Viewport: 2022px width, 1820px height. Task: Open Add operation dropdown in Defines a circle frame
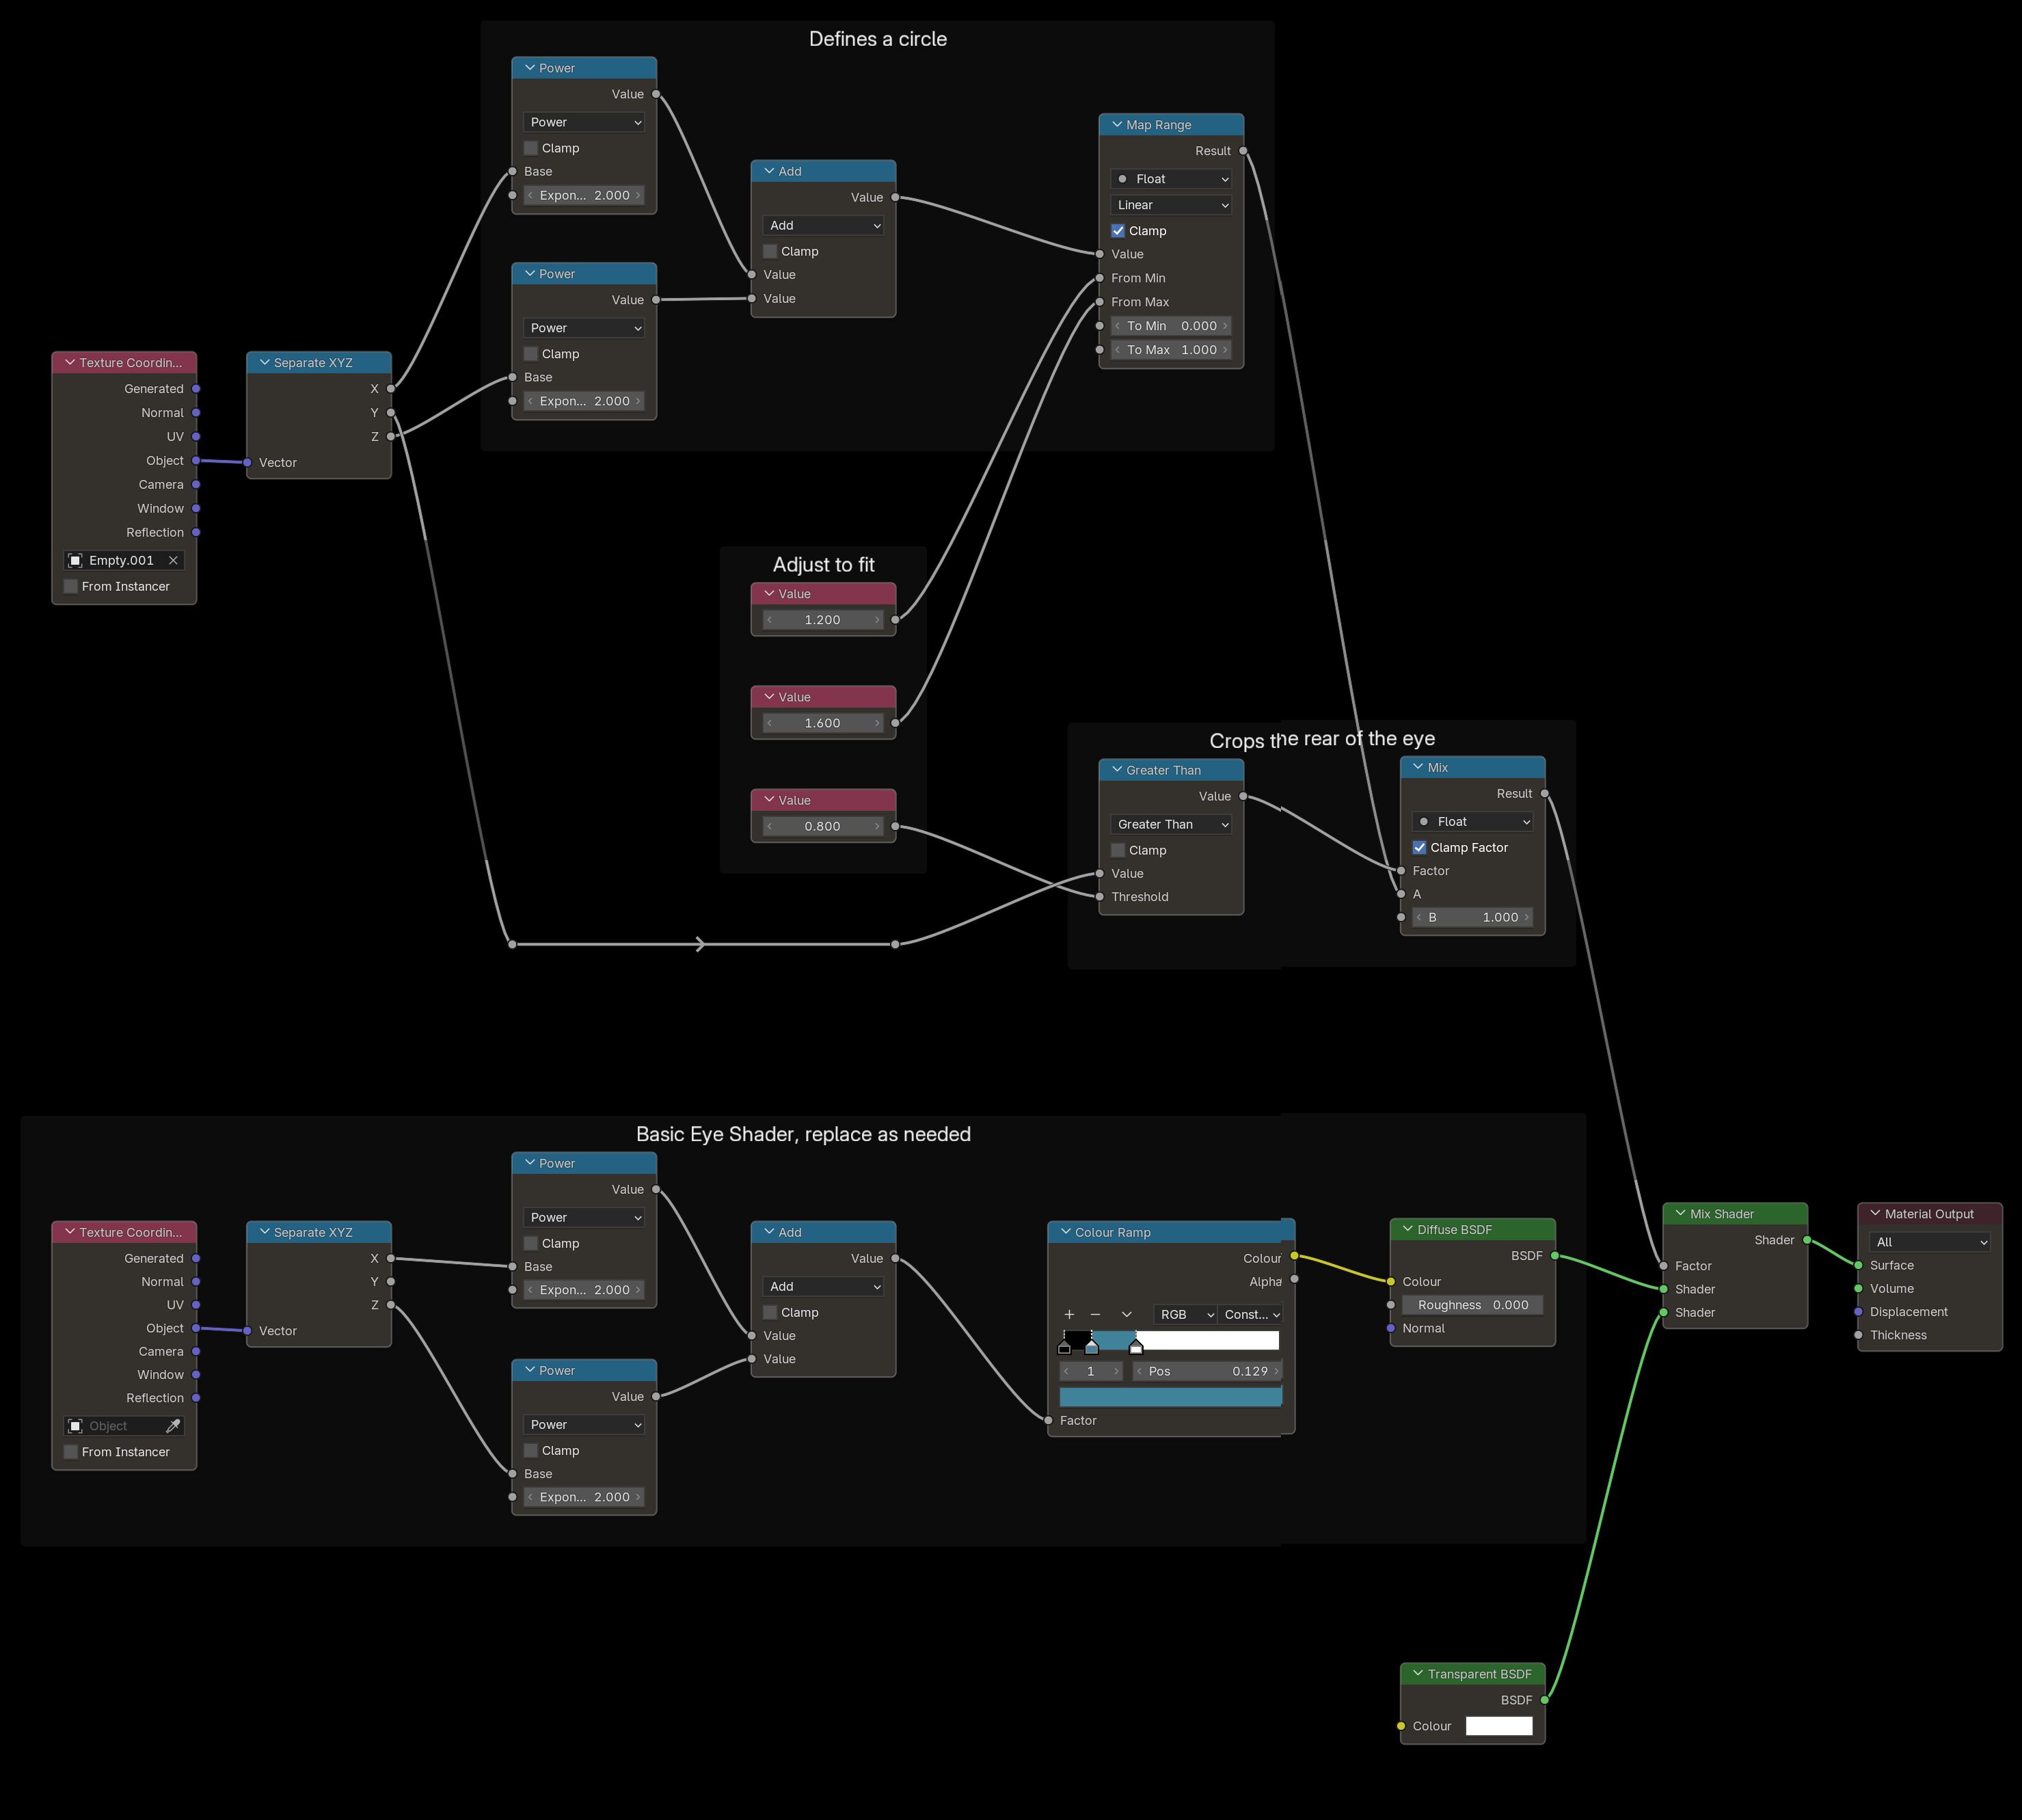823,225
